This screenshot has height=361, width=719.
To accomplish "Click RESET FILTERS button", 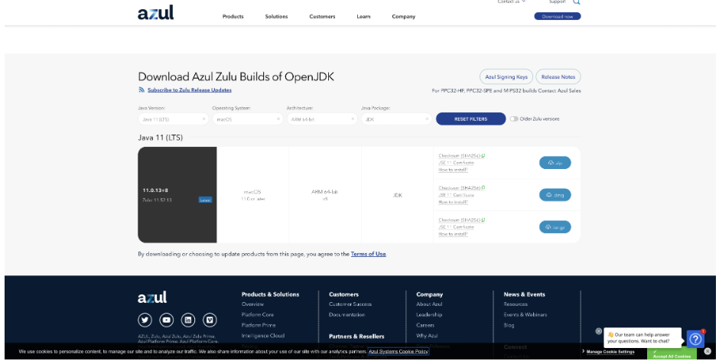I will pos(470,119).
